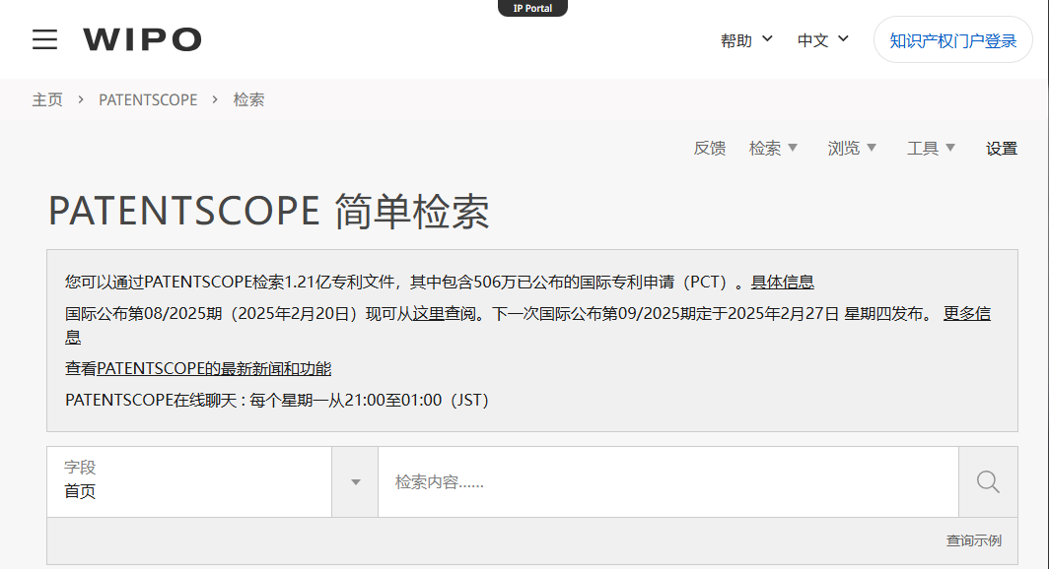The image size is (1049, 569).
Task: Open 查询示例 query examples
Action: (973, 540)
